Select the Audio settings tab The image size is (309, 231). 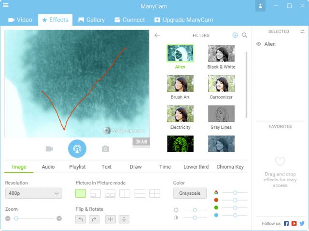[x=48, y=167]
